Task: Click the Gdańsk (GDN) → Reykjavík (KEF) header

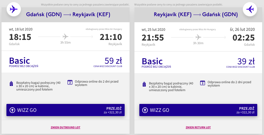Action: pos(68,15)
